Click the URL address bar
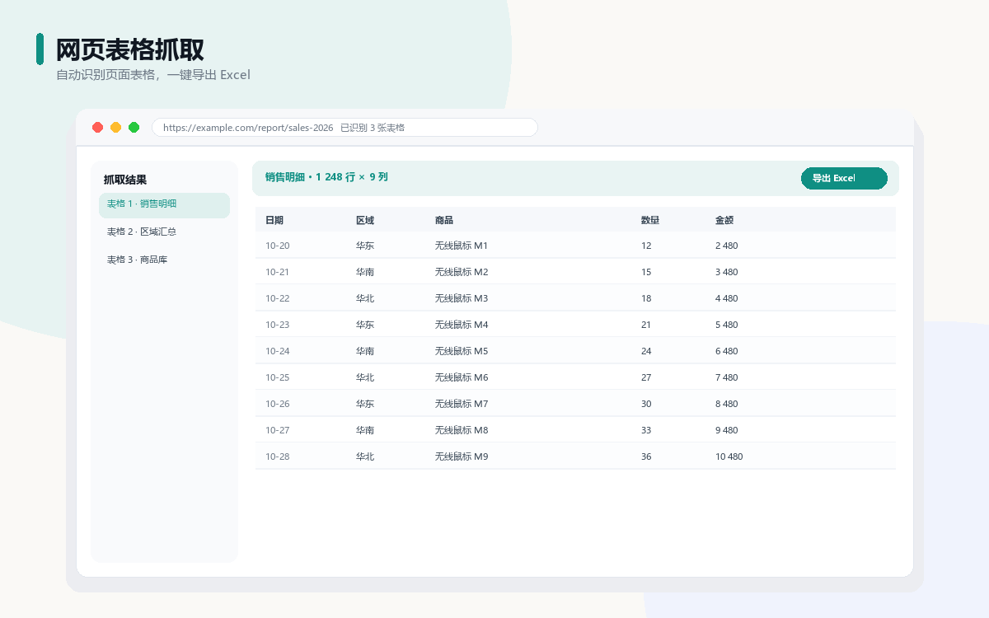The width and height of the screenshot is (989, 618). click(345, 128)
